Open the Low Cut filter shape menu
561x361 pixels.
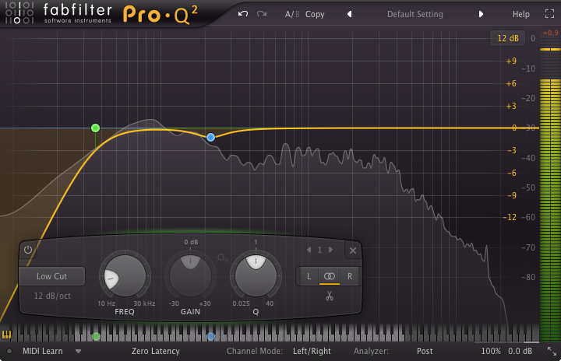[52, 276]
